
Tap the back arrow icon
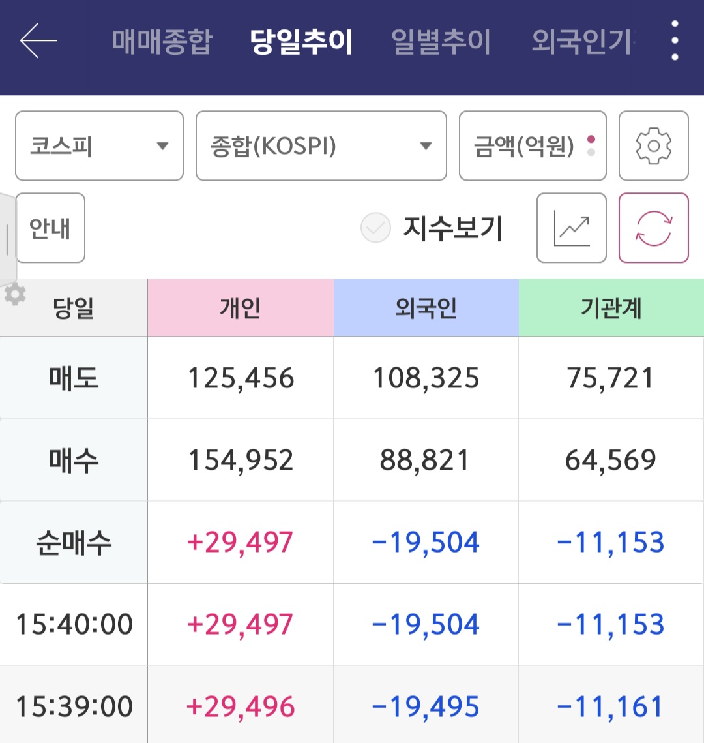pyautogui.click(x=38, y=40)
